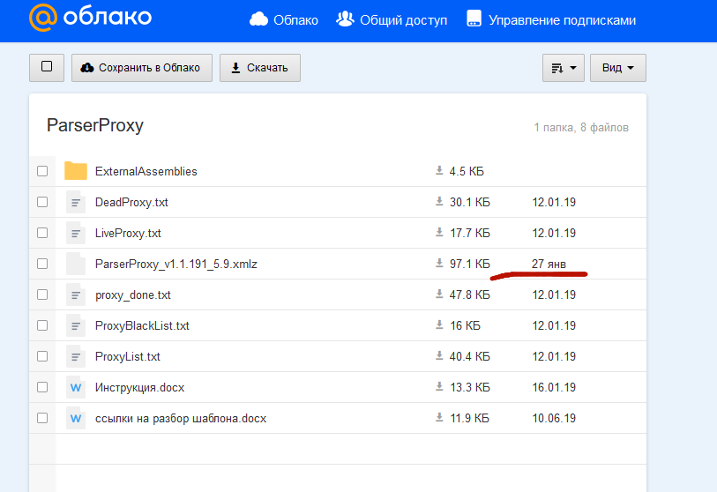This screenshot has height=492, width=717.
Task: Open the sort order dropdown
Action: pos(564,68)
